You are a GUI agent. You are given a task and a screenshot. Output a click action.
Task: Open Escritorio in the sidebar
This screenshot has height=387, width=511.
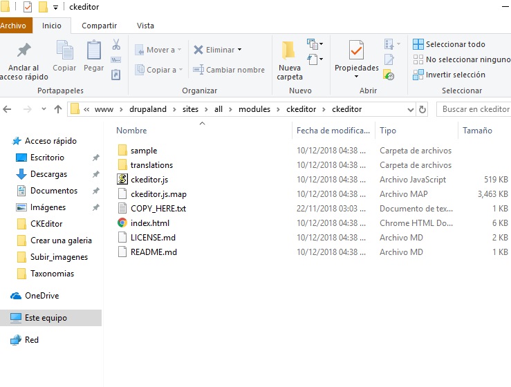[x=47, y=158]
